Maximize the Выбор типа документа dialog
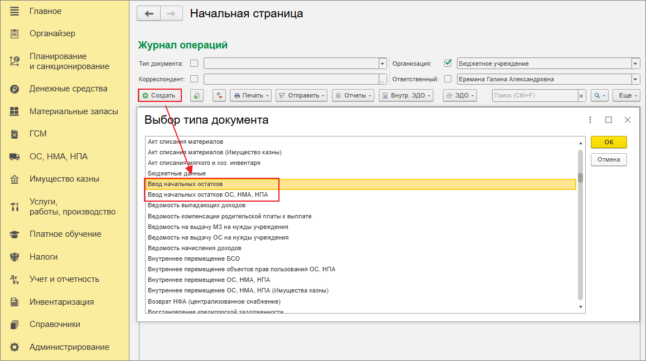This screenshot has width=646, height=361. point(609,120)
